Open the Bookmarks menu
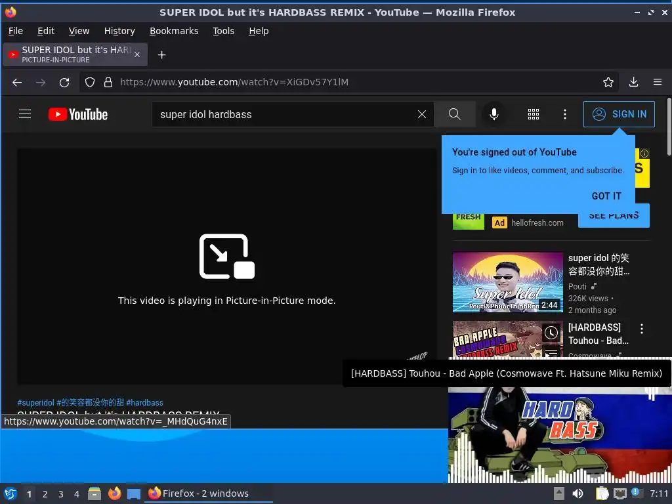 (174, 31)
